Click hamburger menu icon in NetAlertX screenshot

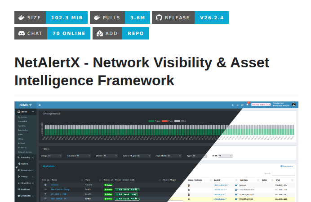(x=40, y=105)
